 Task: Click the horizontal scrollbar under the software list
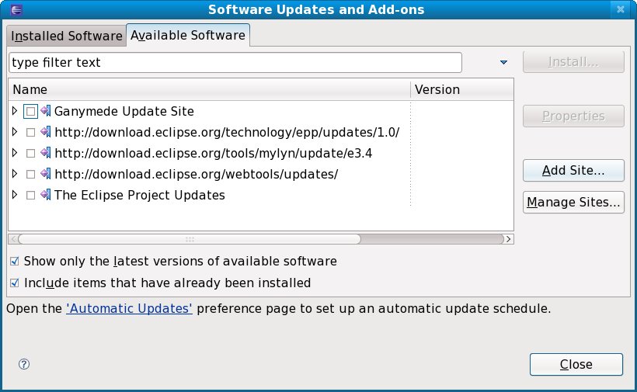[x=186, y=239]
